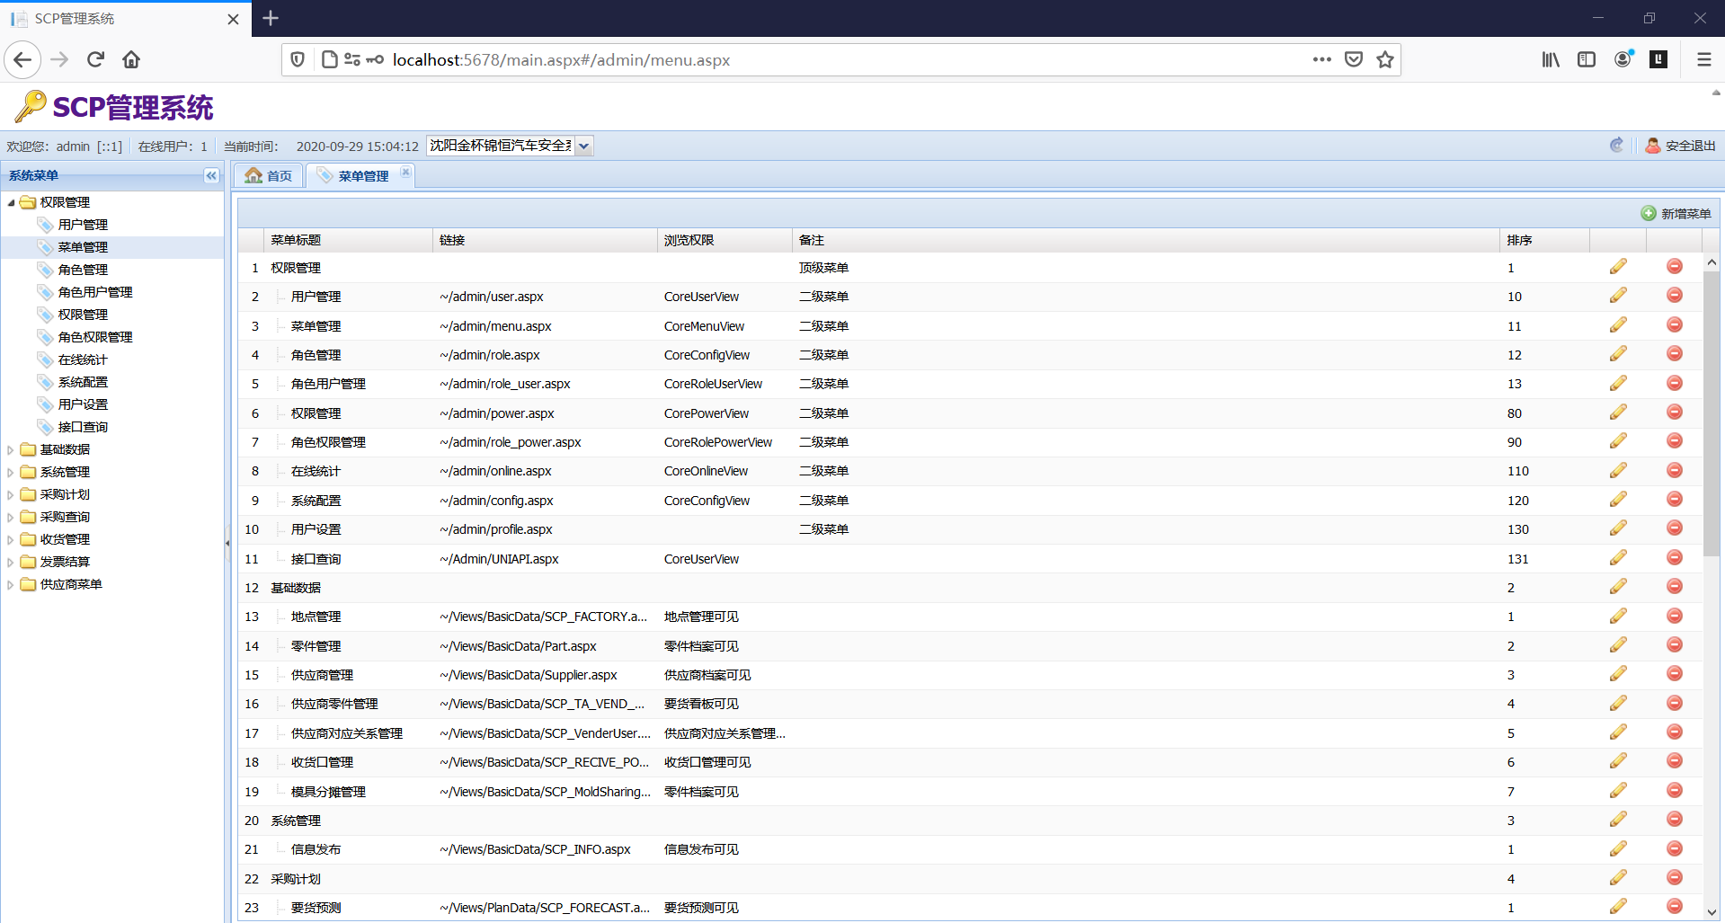Edit the 在线统计 row

click(x=1618, y=470)
